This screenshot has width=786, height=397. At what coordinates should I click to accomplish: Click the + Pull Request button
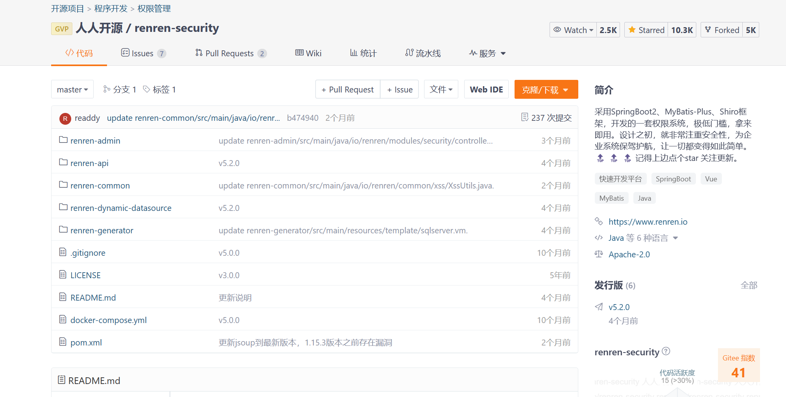348,89
